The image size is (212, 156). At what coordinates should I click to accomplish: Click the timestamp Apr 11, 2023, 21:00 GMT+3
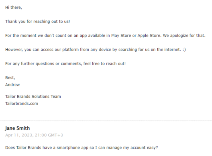34,135
